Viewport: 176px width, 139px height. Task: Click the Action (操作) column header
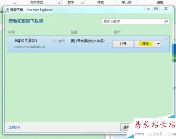(117, 32)
